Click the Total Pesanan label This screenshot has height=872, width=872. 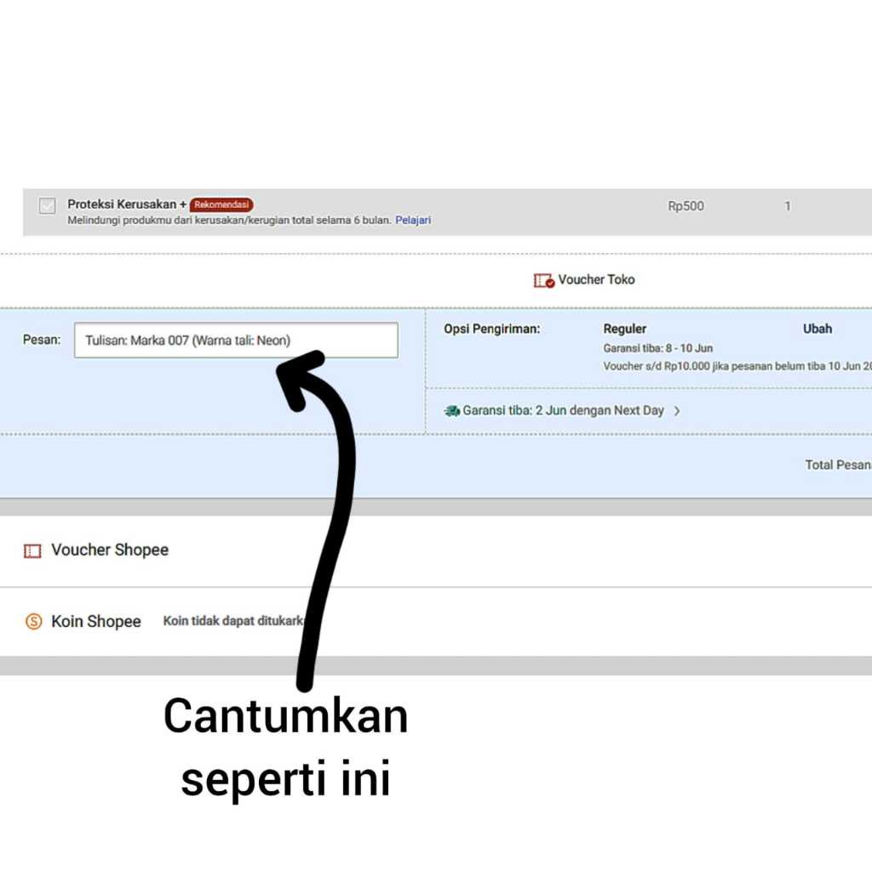[838, 465]
